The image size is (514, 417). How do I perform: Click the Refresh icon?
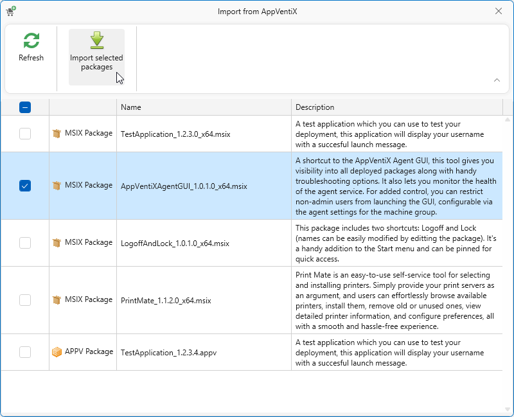31,40
